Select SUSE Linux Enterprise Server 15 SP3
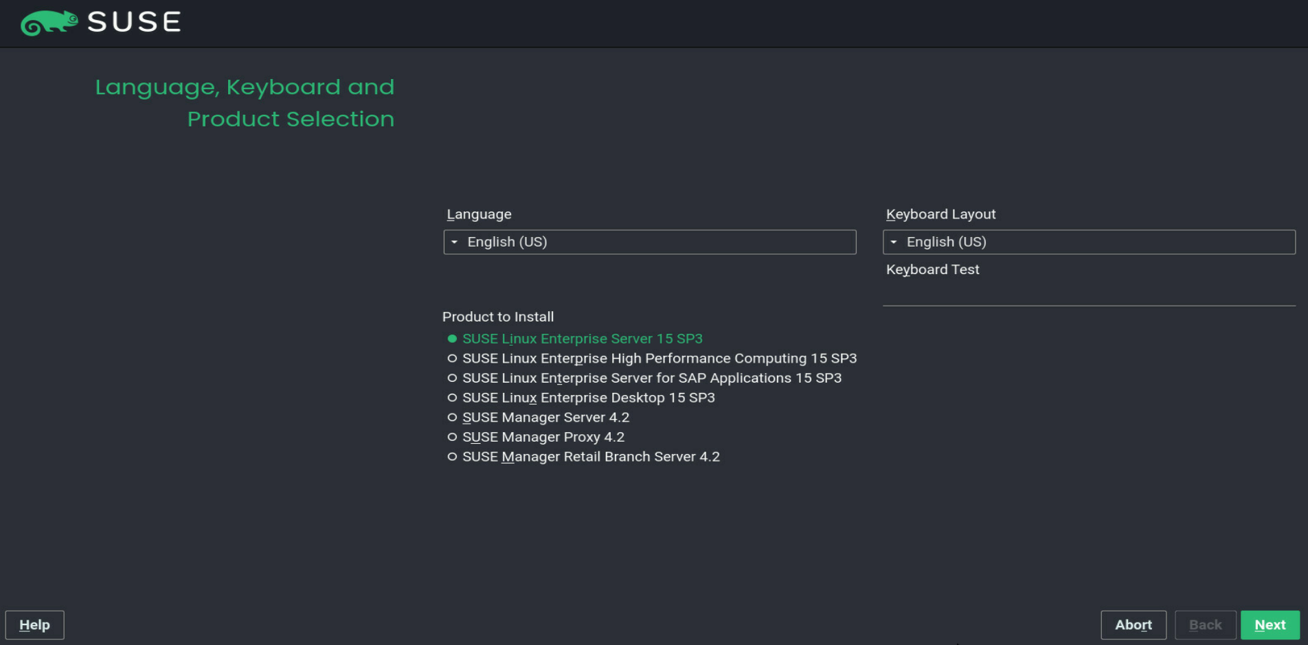 point(575,339)
